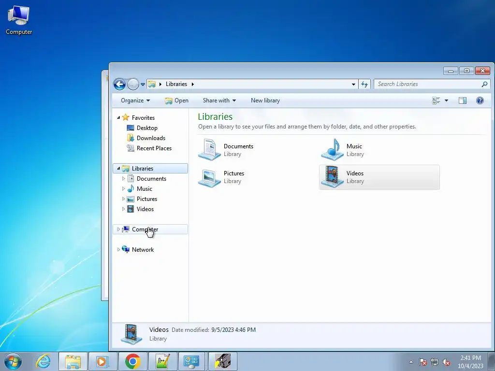Select Music in navigation tree
Screen dimensions: 495x371
coord(144,189)
